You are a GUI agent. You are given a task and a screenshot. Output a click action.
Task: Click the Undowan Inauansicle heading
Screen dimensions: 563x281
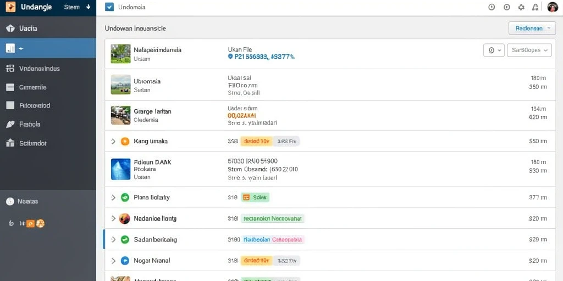point(135,29)
